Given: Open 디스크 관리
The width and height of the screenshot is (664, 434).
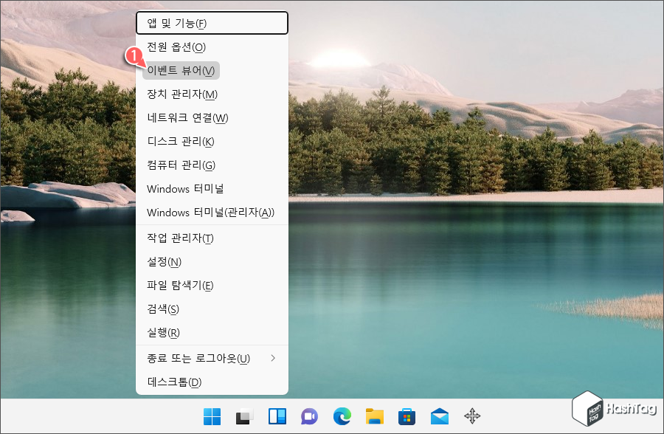Looking at the screenshot, I should click(177, 141).
